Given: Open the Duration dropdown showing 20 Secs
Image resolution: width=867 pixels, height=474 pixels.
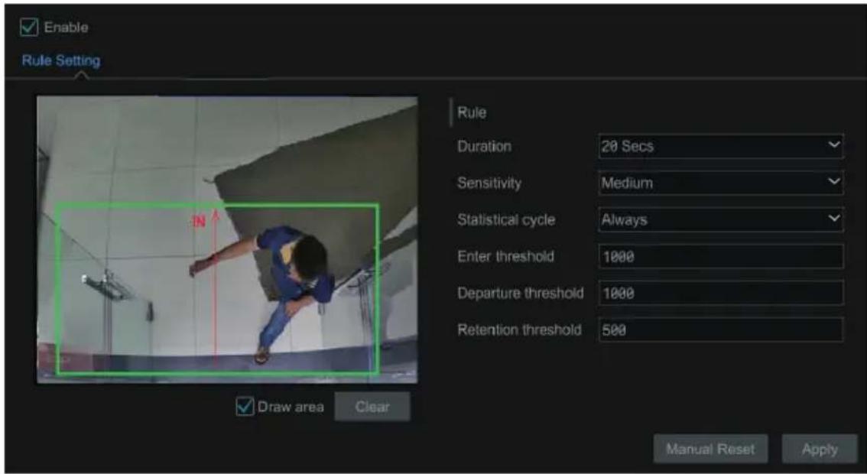Looking at the screenshot, I should 720,146.
